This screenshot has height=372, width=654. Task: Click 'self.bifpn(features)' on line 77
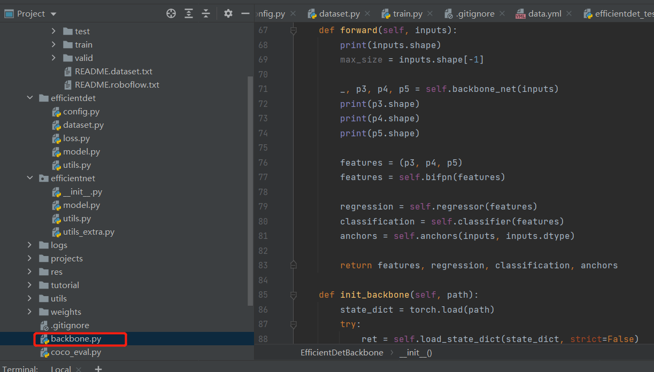tap(452, 177)
